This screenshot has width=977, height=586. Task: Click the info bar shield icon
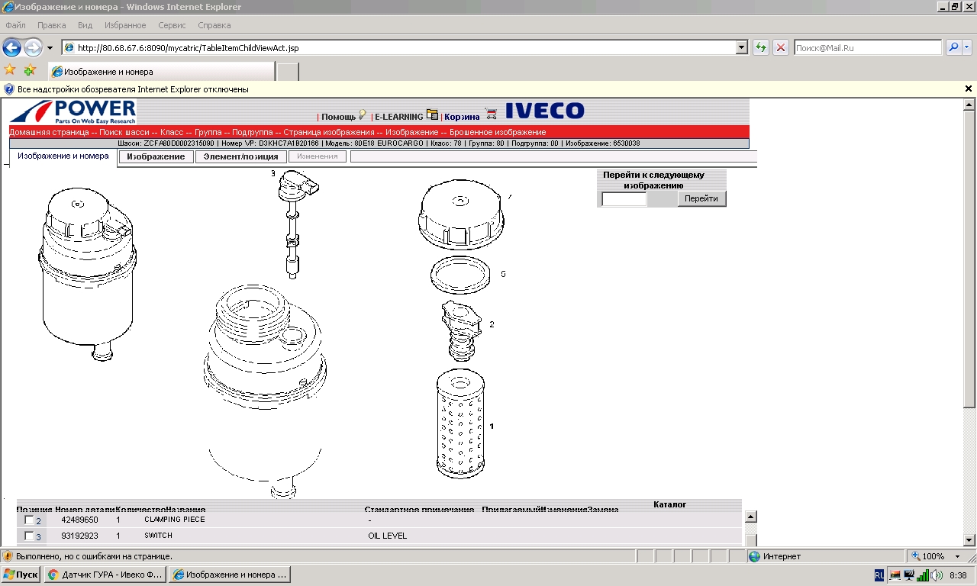click(x=9, y=89)
